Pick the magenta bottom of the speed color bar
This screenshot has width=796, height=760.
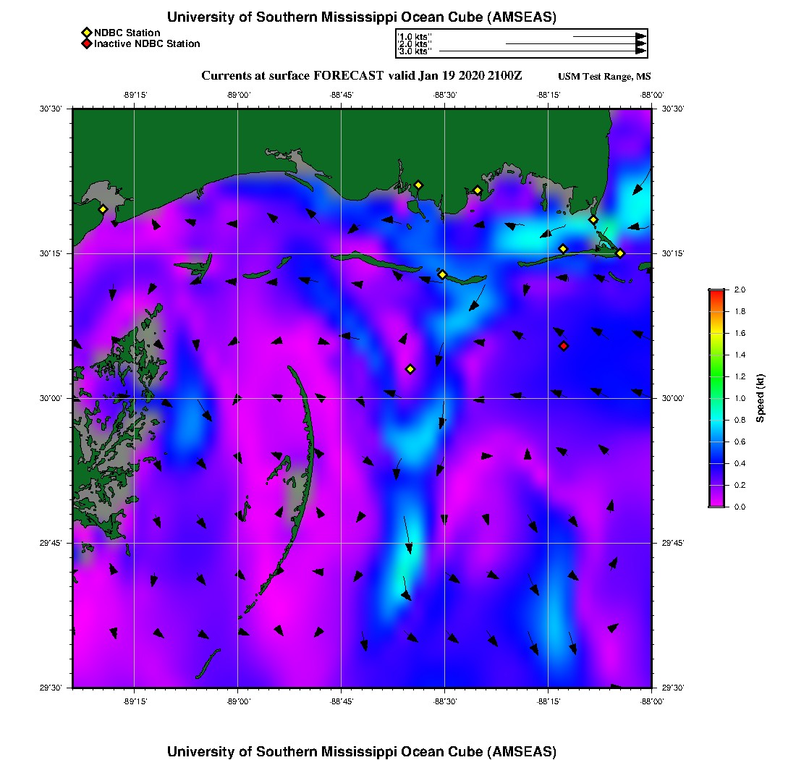click(x=716, y=503)
